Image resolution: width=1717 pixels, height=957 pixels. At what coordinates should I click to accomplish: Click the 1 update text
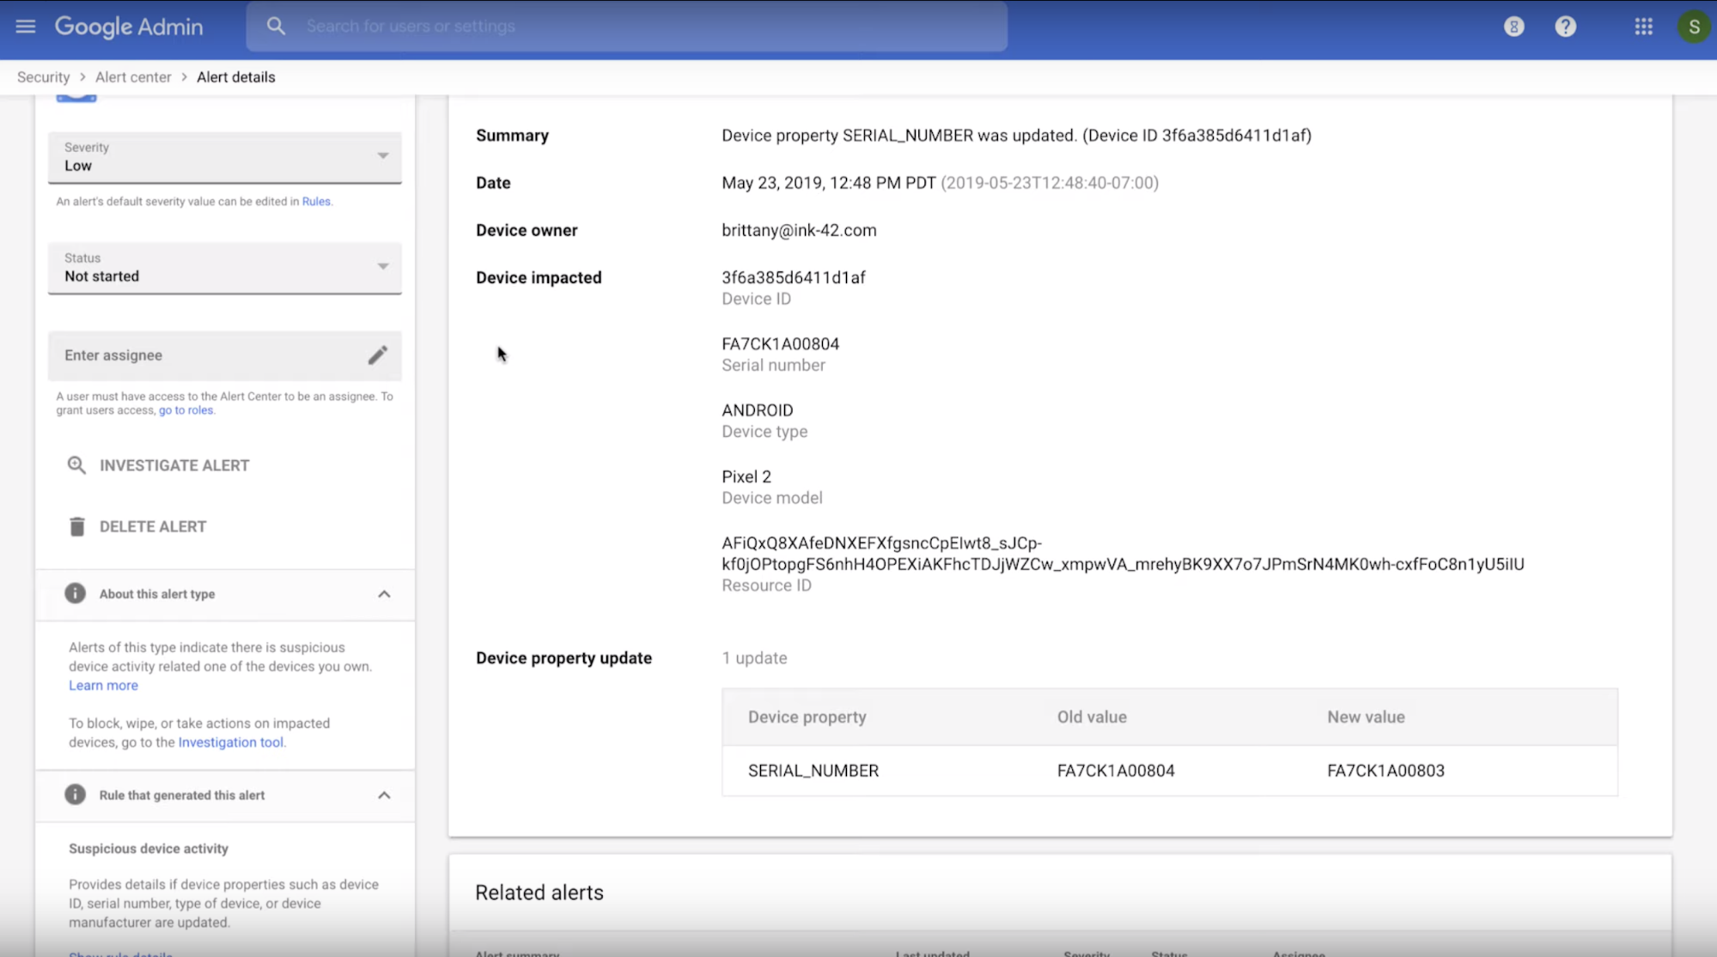click(x=754, y=658)
